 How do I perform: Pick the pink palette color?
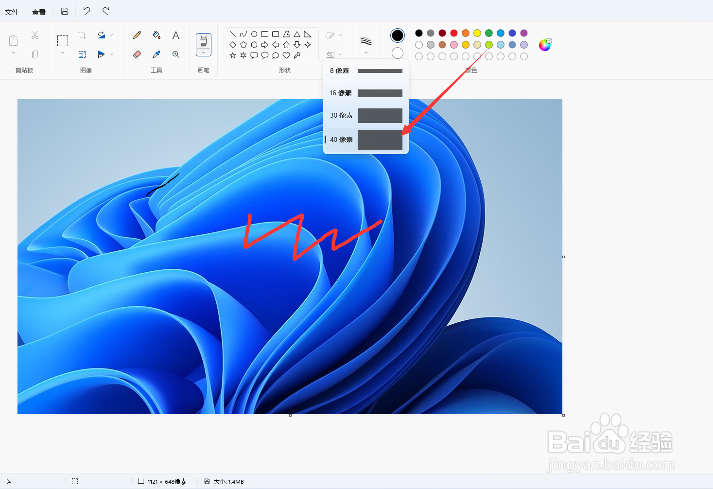[454, 45]
